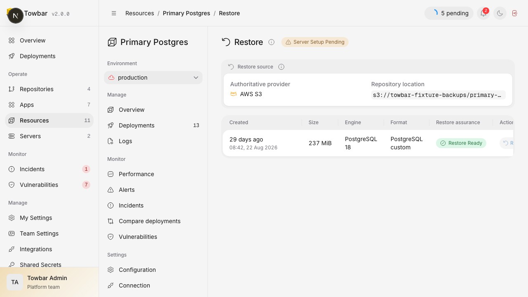Click the Format column header
The width and height of the screenshot is (528, 297).
(x=399, y=123)
